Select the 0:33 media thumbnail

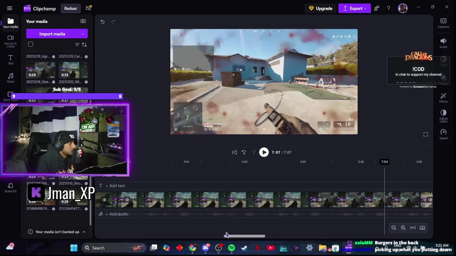pyautogui.click(x=73, y=70)
